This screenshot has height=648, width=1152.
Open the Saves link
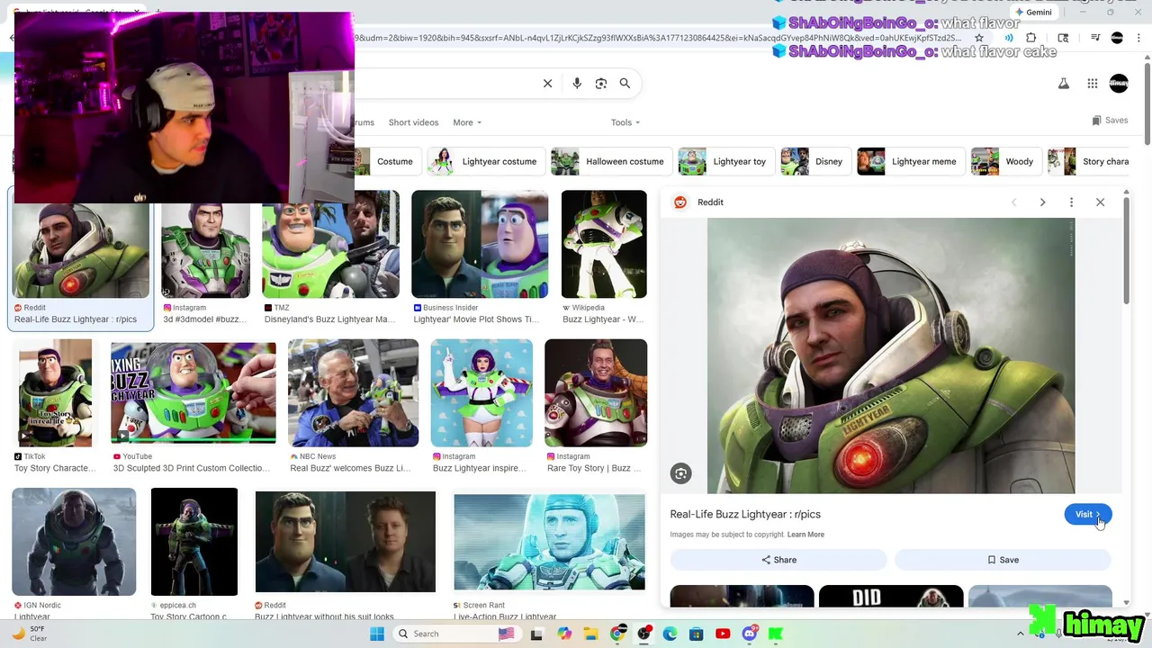[x=1110, y=121]
